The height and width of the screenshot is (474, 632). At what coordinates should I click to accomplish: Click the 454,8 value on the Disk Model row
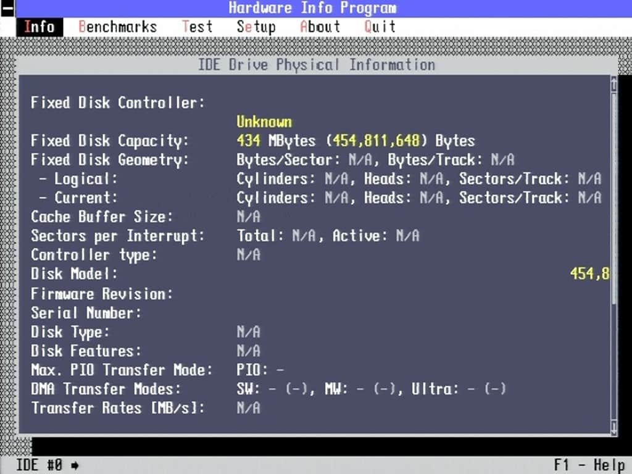(x=589, y=274)
